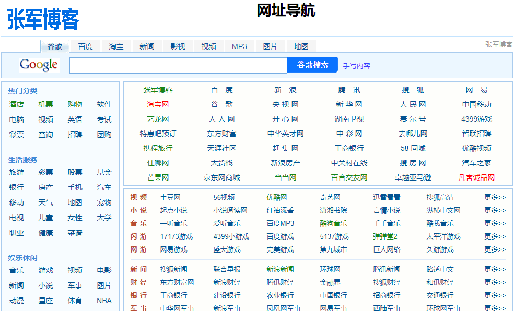514x311 pixels.
Task: Open the 地图 search tab
Action: point(301,46)
